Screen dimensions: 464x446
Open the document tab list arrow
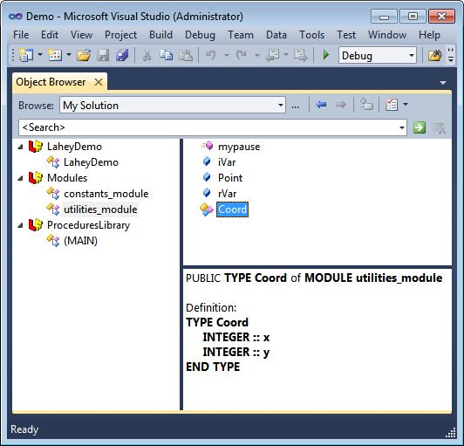[443, 83]
